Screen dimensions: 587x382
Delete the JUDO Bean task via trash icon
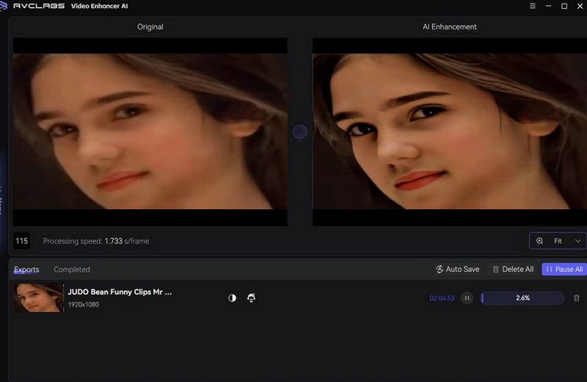576,298
